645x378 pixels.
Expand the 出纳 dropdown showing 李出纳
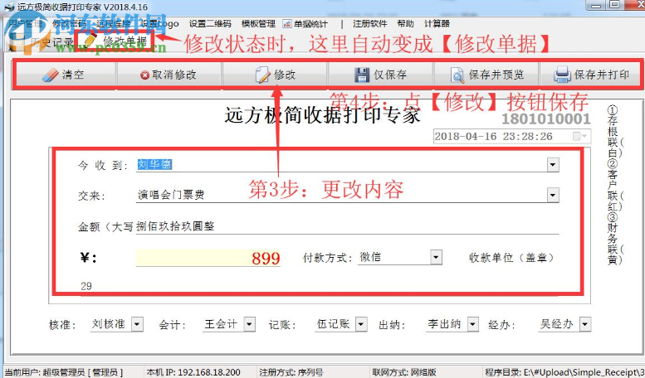pos(473,324)
